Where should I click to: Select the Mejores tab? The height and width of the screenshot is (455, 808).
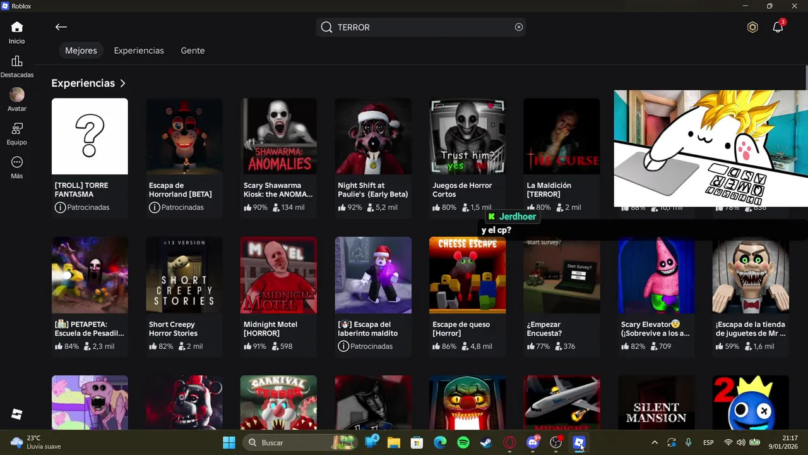click(81, 51)
